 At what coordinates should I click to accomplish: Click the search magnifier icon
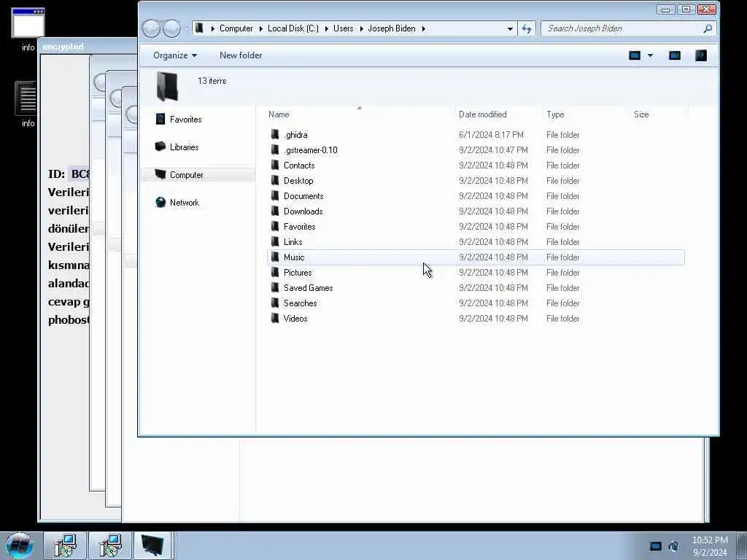click(x=708, y=28)
